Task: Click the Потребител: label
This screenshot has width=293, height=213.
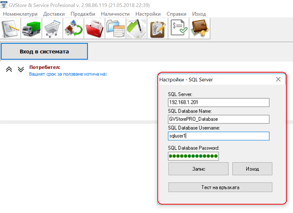Action: (x=45, y=67)
